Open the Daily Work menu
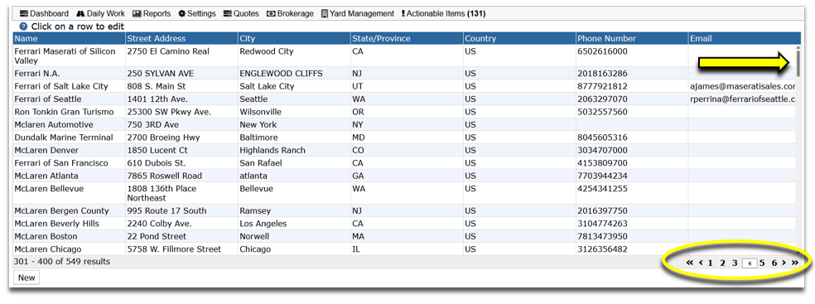This screenshot has width=815, height=304. 101,13
